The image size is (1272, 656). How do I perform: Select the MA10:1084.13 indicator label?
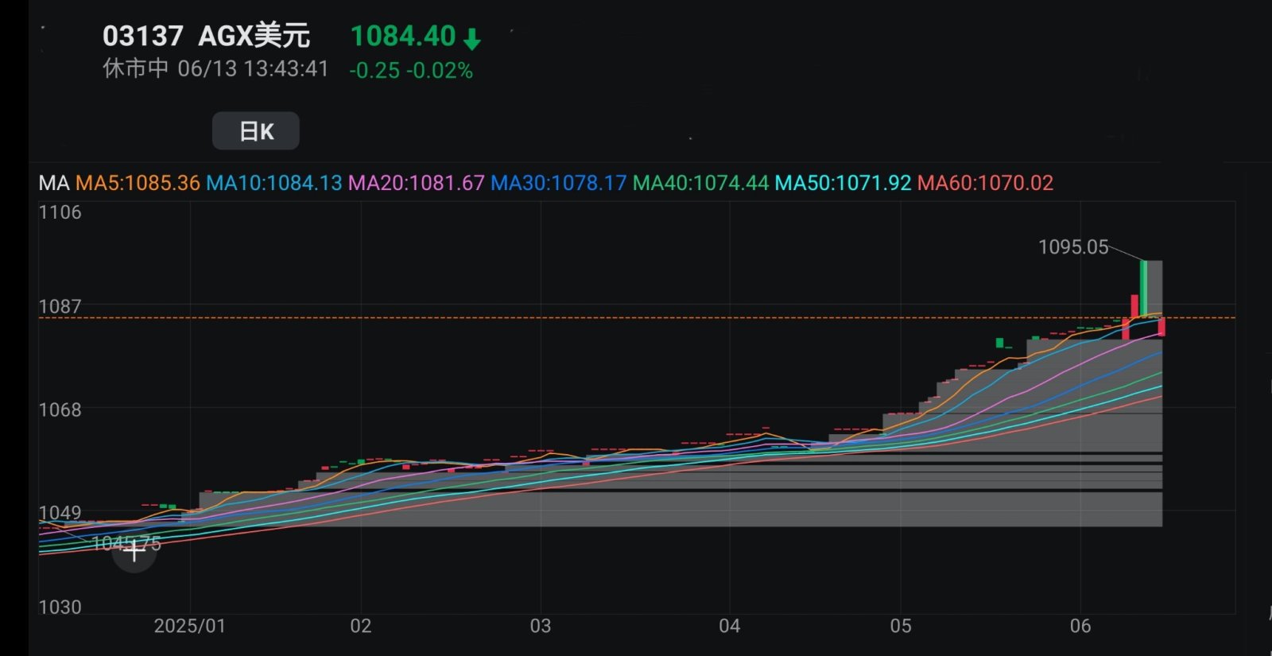pyautogui.click(x=273, y=183)
